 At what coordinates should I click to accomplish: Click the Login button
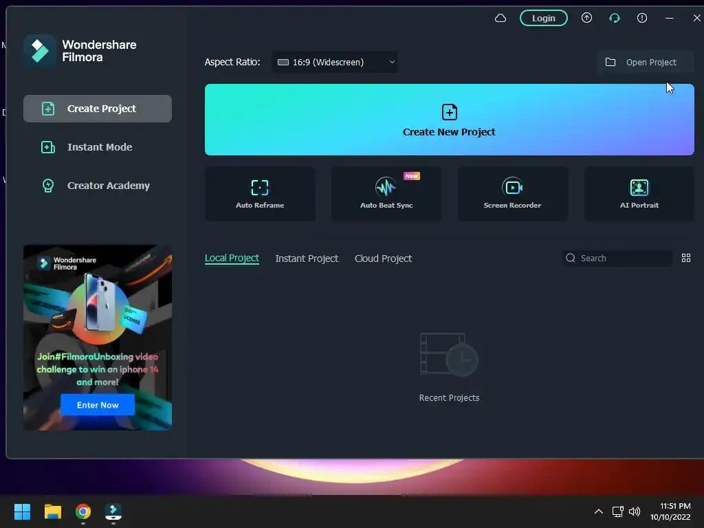pos(543,19)
